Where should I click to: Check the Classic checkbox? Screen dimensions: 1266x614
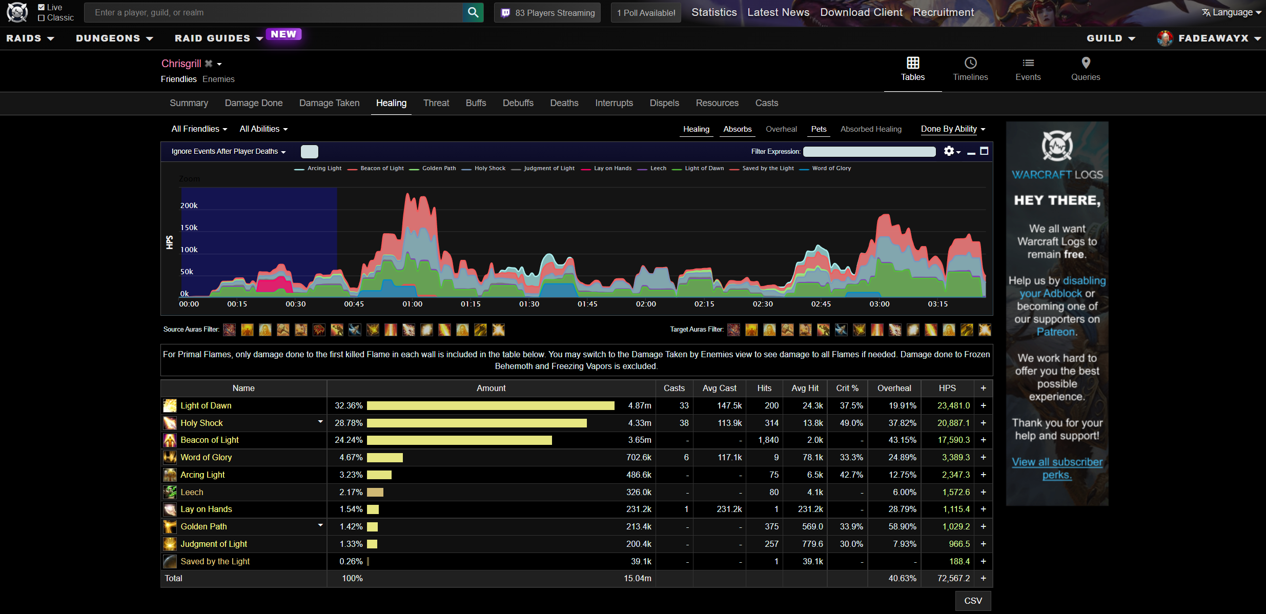pos(42,18)
